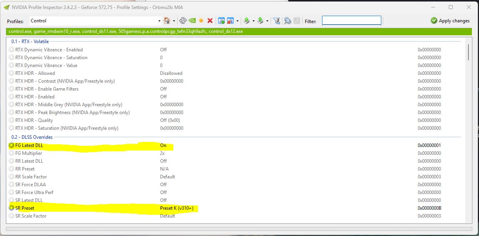479x236 pixels.
Task: Click the NVIDIA Profile Inspector title bar icon
Action: coord(6,7)
